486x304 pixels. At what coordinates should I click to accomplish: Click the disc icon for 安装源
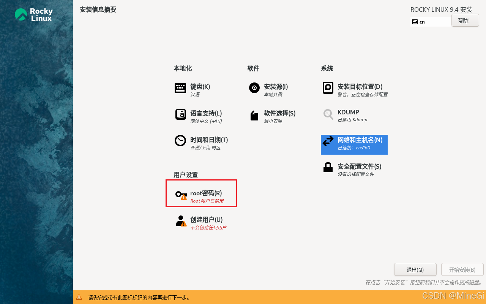pyautogui.click(x=254, y=88)
